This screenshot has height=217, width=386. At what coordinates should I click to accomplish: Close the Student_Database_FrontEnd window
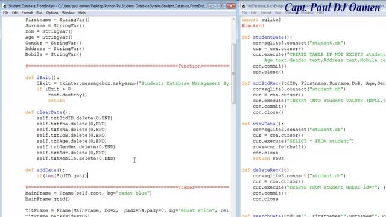(x=231, y=6)
